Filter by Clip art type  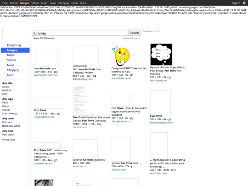[6, 110]
